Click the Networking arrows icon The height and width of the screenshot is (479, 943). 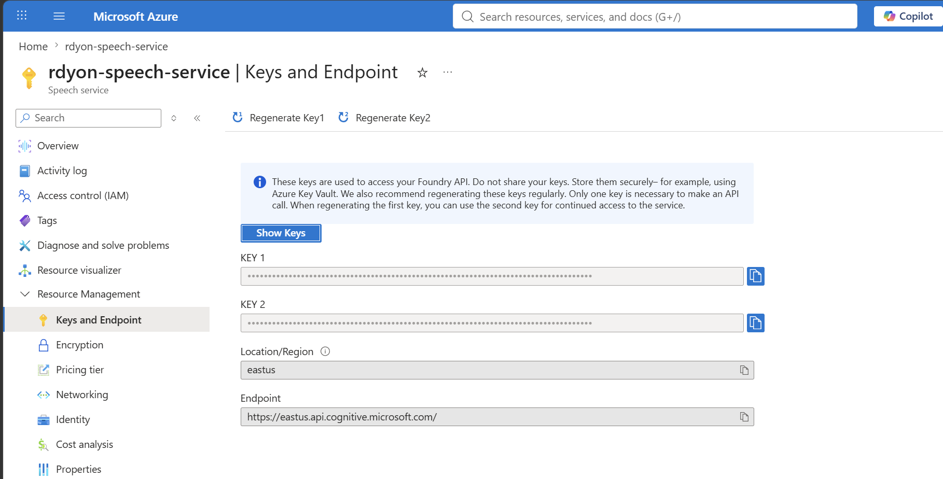click(44, 395)
